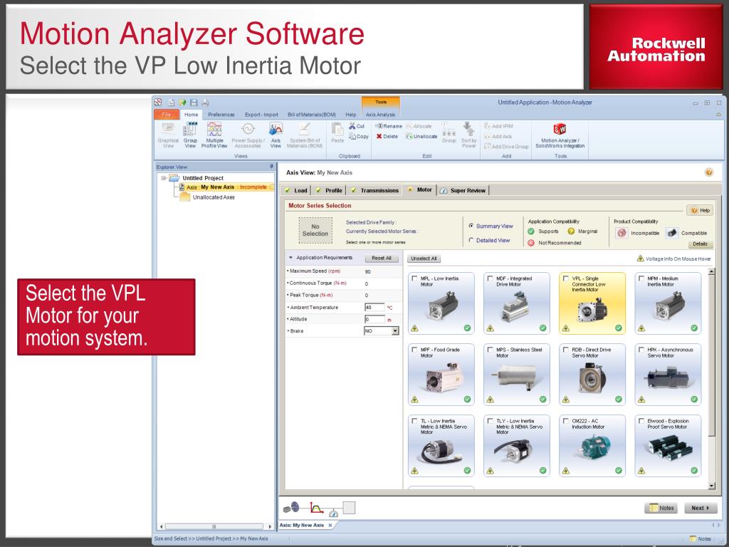Image resolution: width=729 pixels, height=547 pixels.
Task: Click the Print icon in title bar
Action: 205,103
